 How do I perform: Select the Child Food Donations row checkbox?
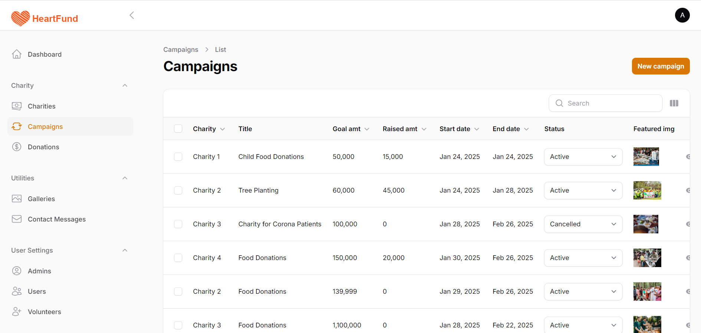178,157
